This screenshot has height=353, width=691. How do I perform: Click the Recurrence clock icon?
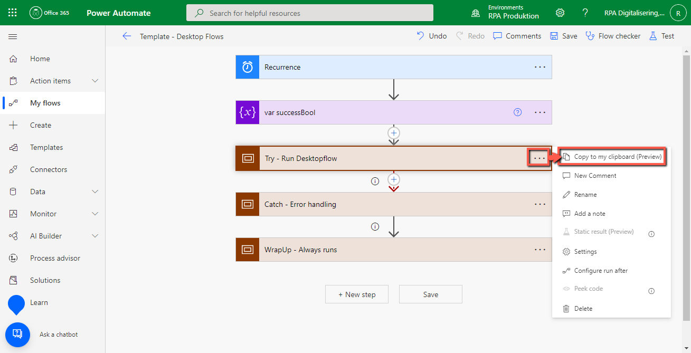point(248,67)
